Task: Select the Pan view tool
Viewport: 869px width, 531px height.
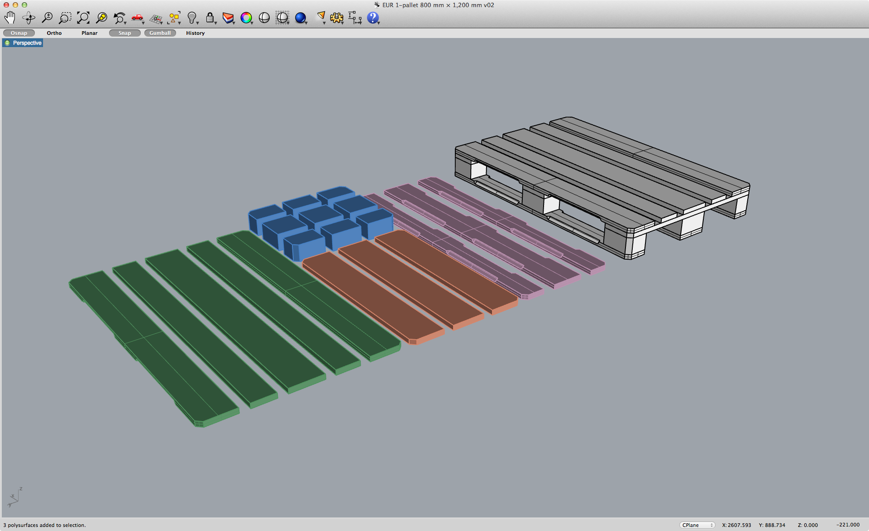Action: point(10,17)
